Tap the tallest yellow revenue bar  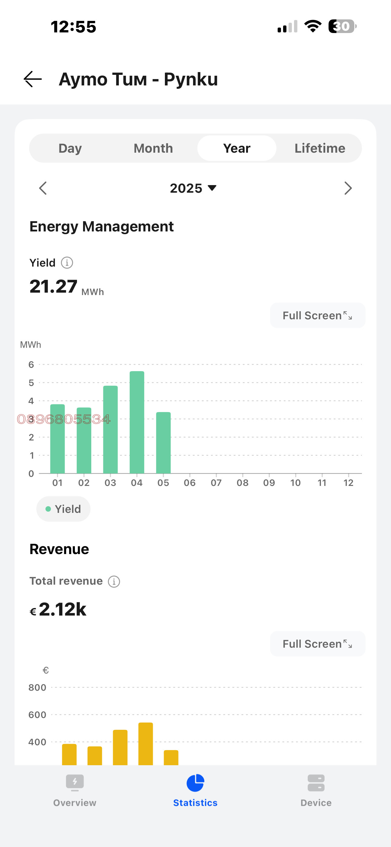coord(145,744)
